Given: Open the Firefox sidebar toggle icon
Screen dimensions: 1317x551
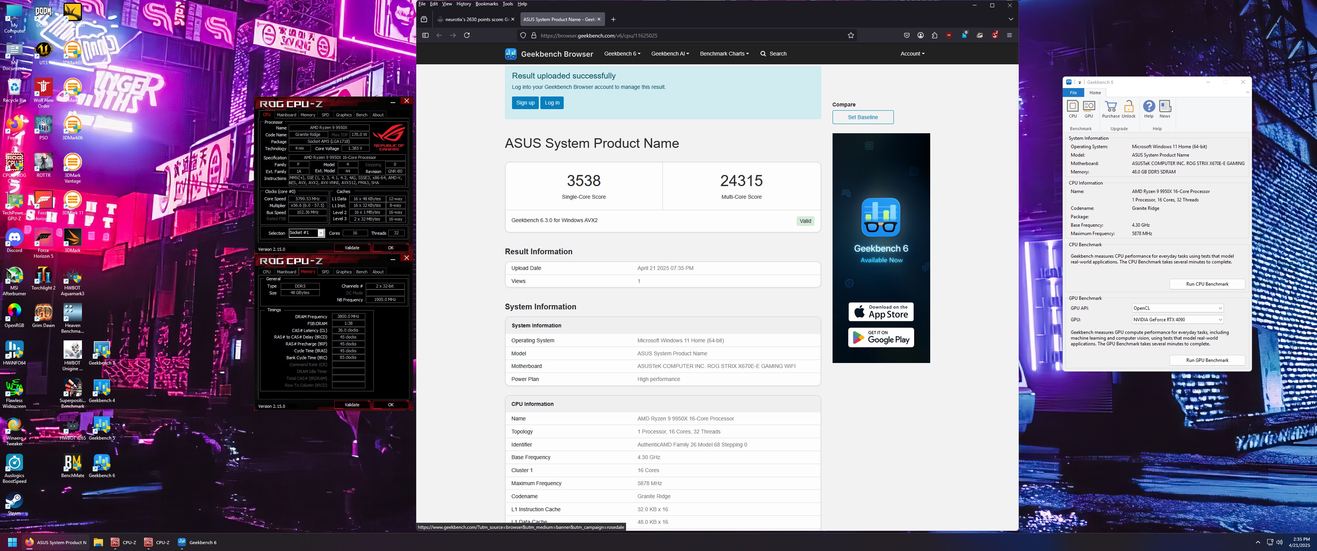Looking at the screenshot, I should 425,35.
